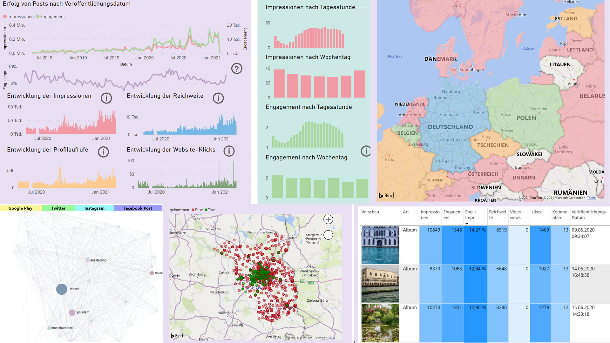
Task: Zoom in on the Berlin map
Action: pos(328,219)
